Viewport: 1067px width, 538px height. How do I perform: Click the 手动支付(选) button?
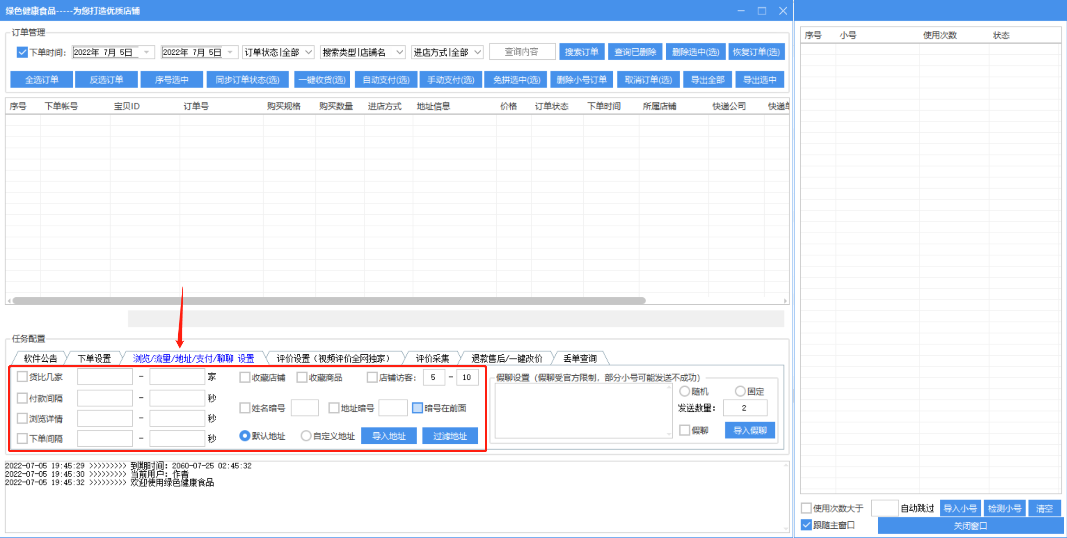click(x=451, y=80)
